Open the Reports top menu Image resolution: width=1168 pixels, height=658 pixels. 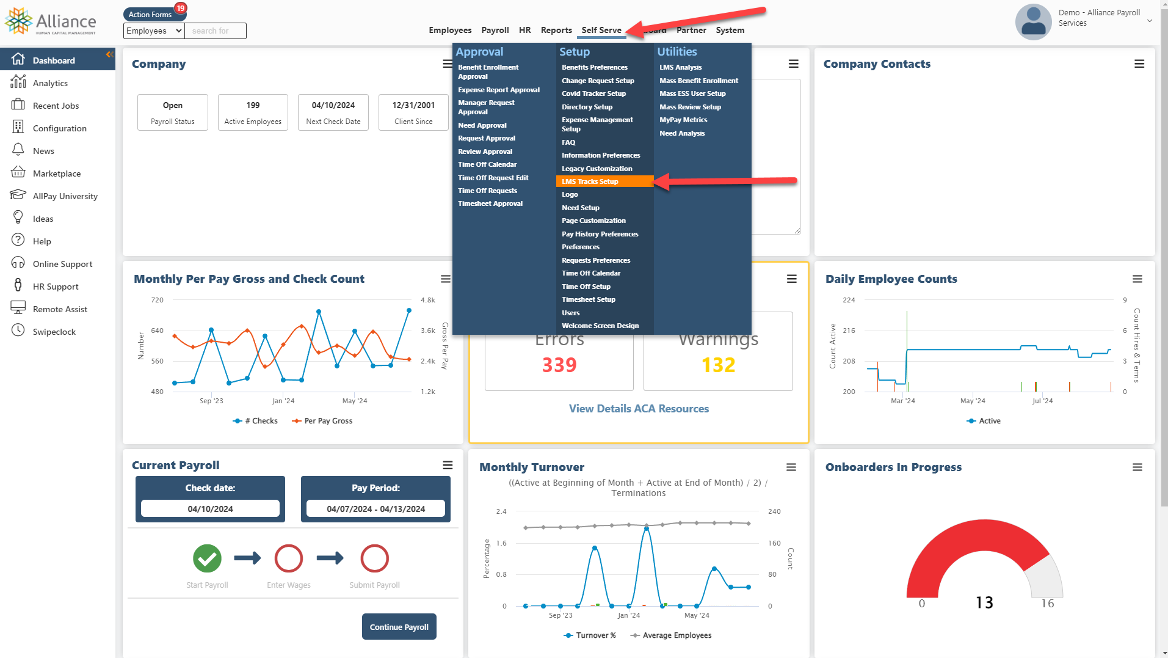pos(556,30)
